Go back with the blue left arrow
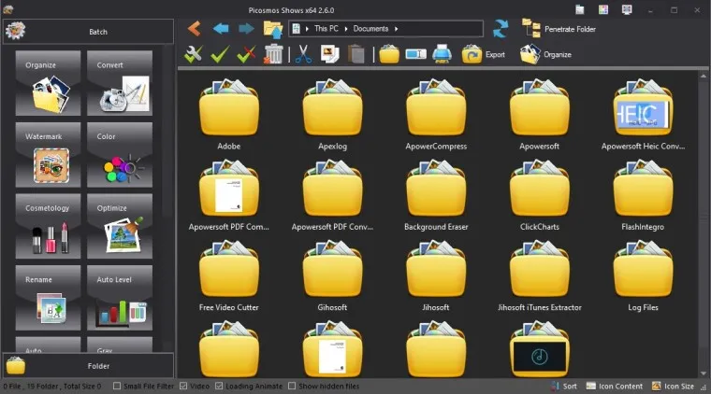The height and width of the screenshot is (394, 711). (x=221, y=29)
